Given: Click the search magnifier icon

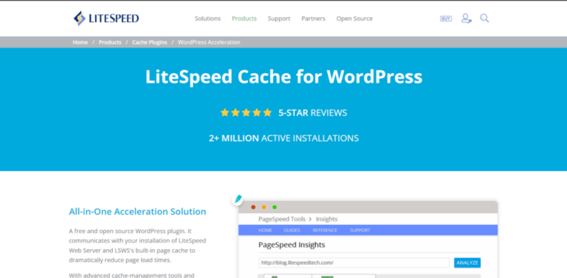Looking at the screenshot, I should (484, 18).
